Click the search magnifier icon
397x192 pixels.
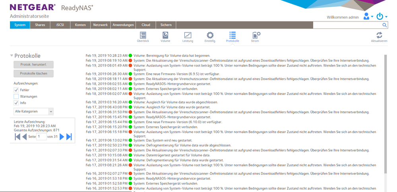click(384, 25)
